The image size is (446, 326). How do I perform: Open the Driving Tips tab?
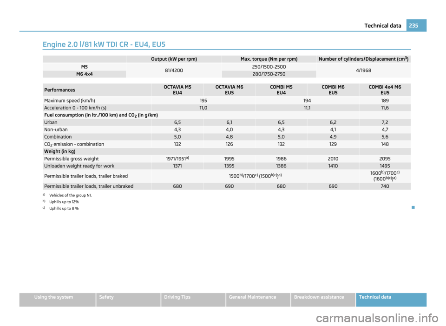point(193,300)
